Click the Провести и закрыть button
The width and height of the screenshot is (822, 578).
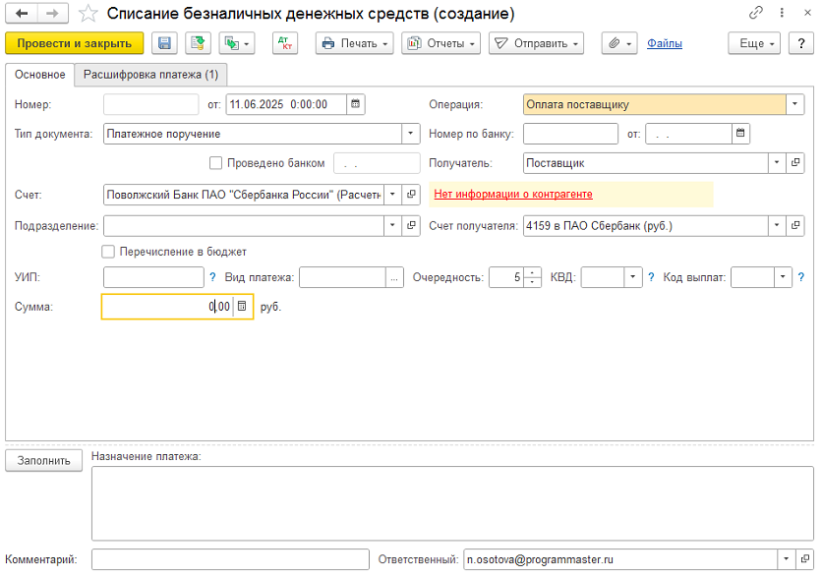[75, 44]
